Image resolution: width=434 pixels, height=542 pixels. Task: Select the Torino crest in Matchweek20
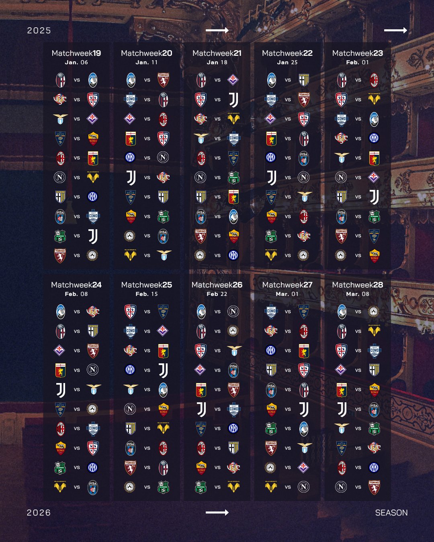tap(163, 80)
